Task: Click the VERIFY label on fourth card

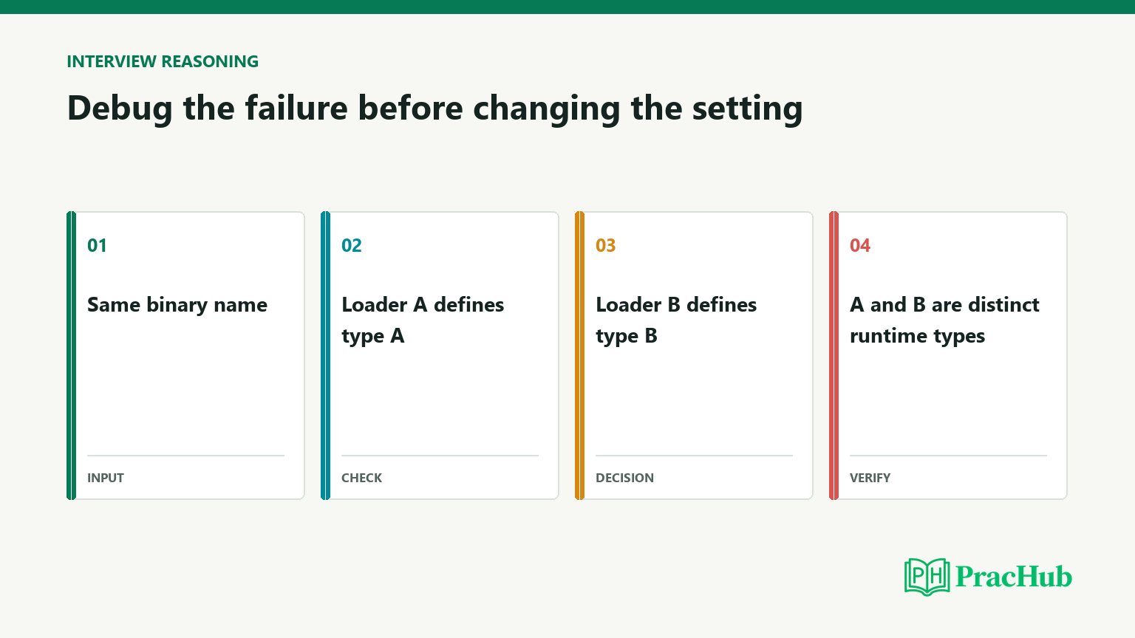Action: coord(870,478)
